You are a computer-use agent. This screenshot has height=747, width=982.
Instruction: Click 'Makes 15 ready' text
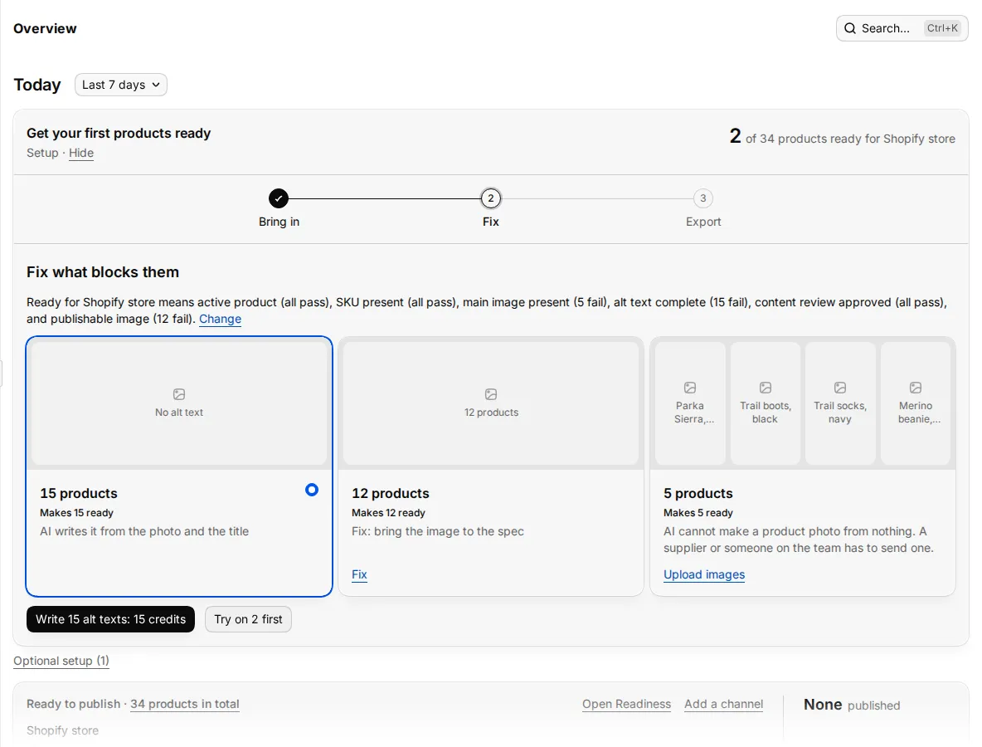pos(76,513)
